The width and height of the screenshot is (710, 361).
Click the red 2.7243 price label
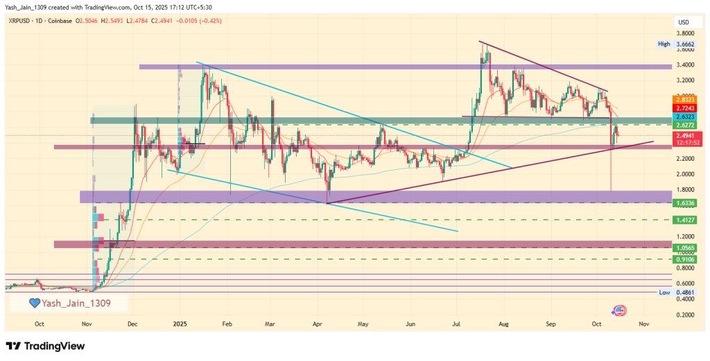click(x=684, y=109)
